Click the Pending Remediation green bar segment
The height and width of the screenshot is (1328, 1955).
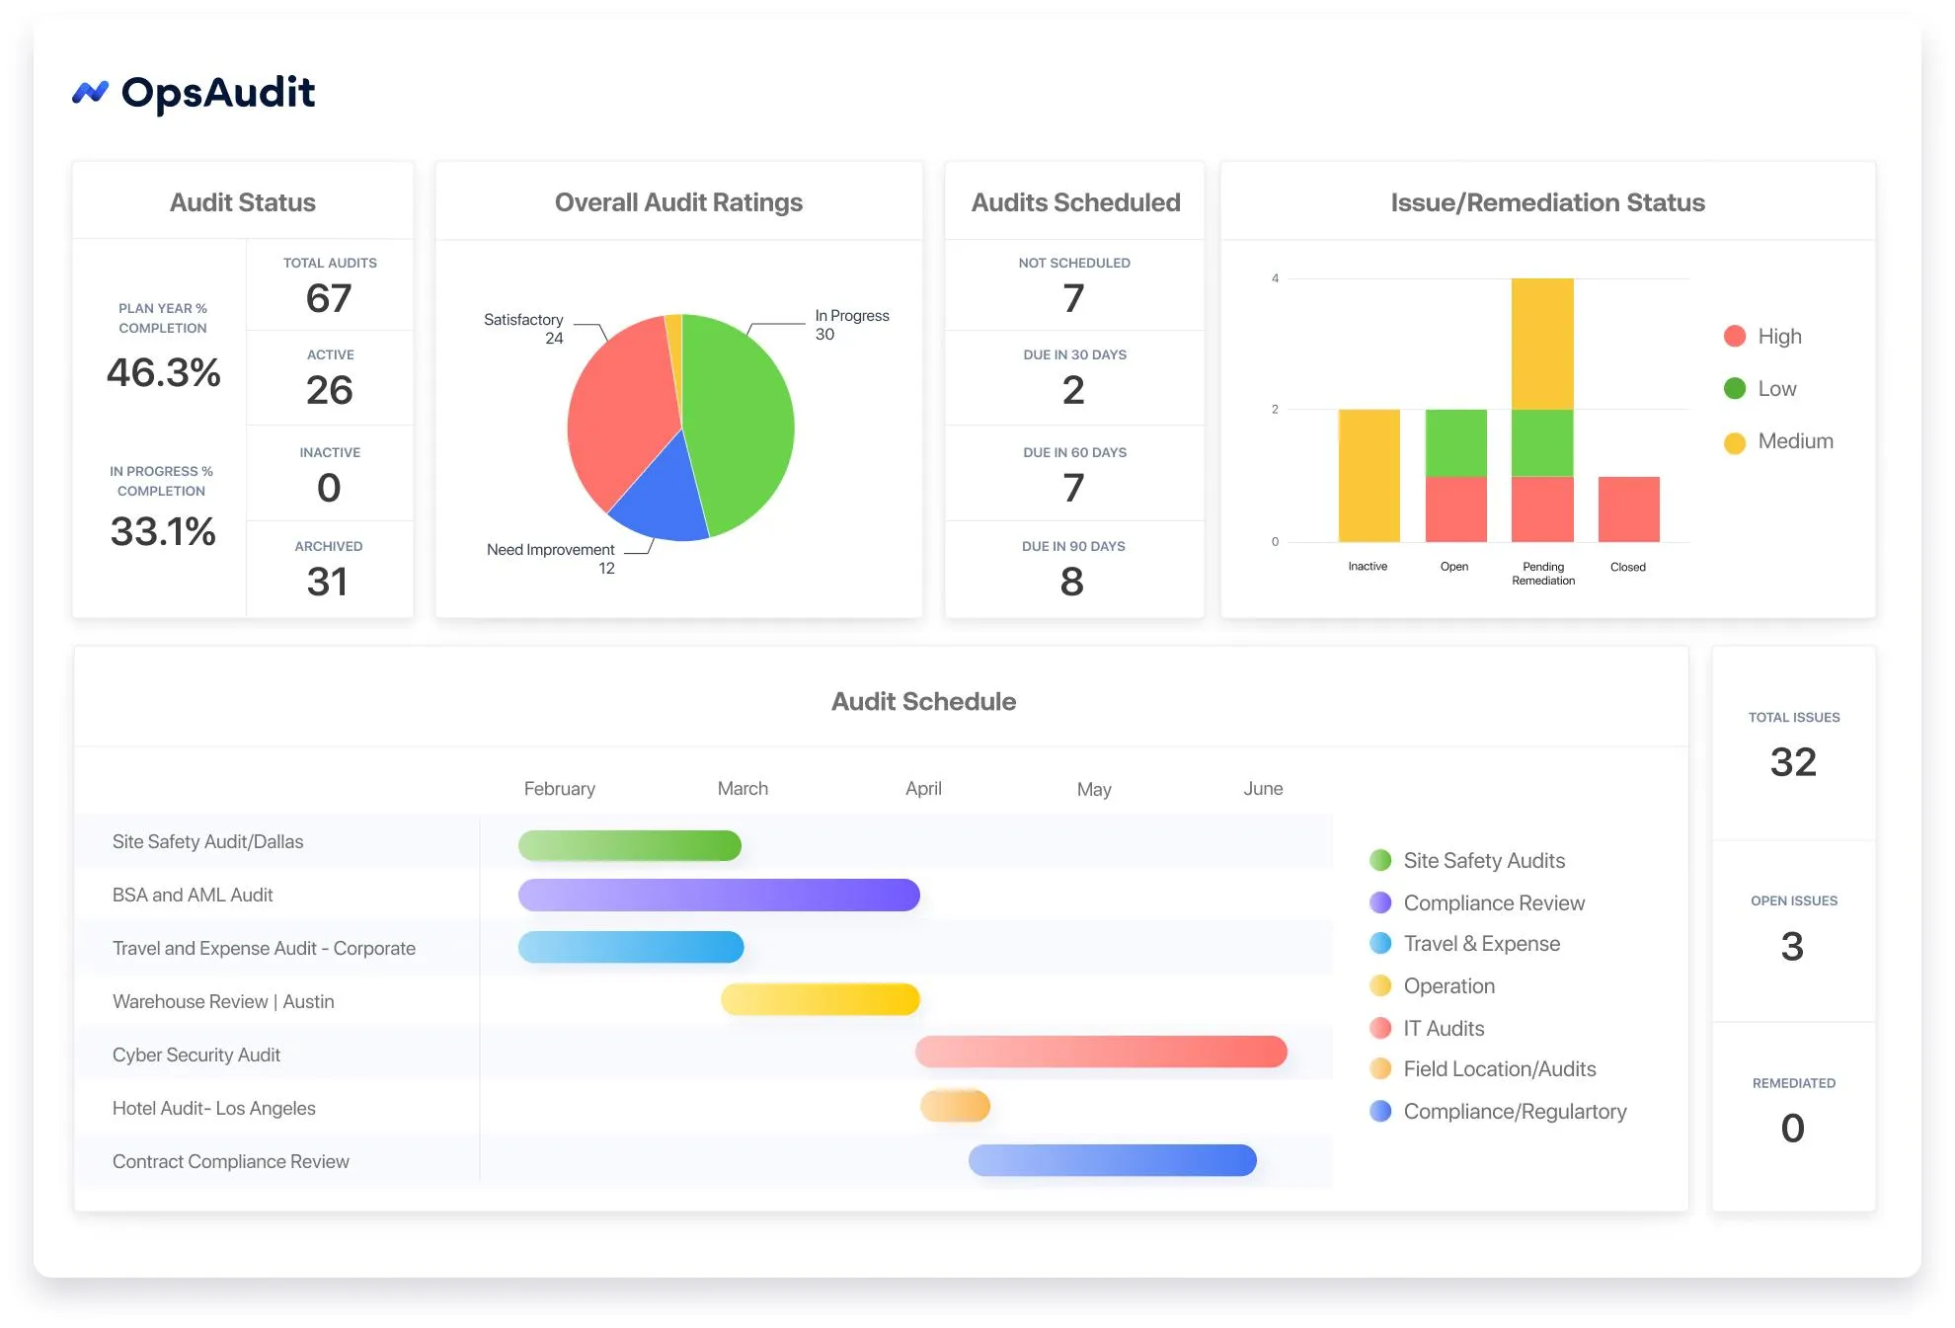click(1542, 443)
